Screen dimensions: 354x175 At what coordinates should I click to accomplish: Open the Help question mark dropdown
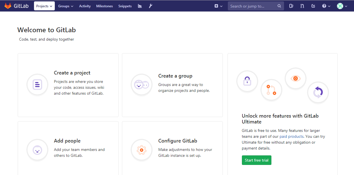[x=326, y=6]
